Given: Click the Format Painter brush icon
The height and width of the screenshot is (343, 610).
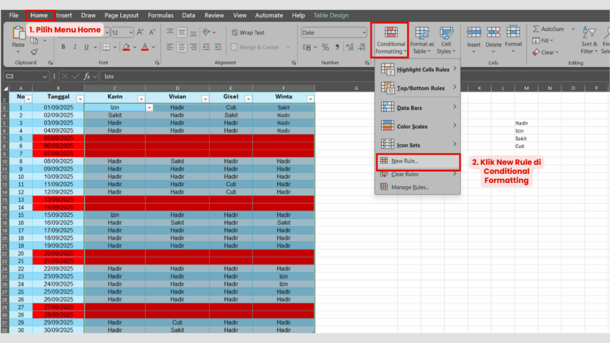Looking at the screenshot, I should pyautogui.click(x=34, y=52).
